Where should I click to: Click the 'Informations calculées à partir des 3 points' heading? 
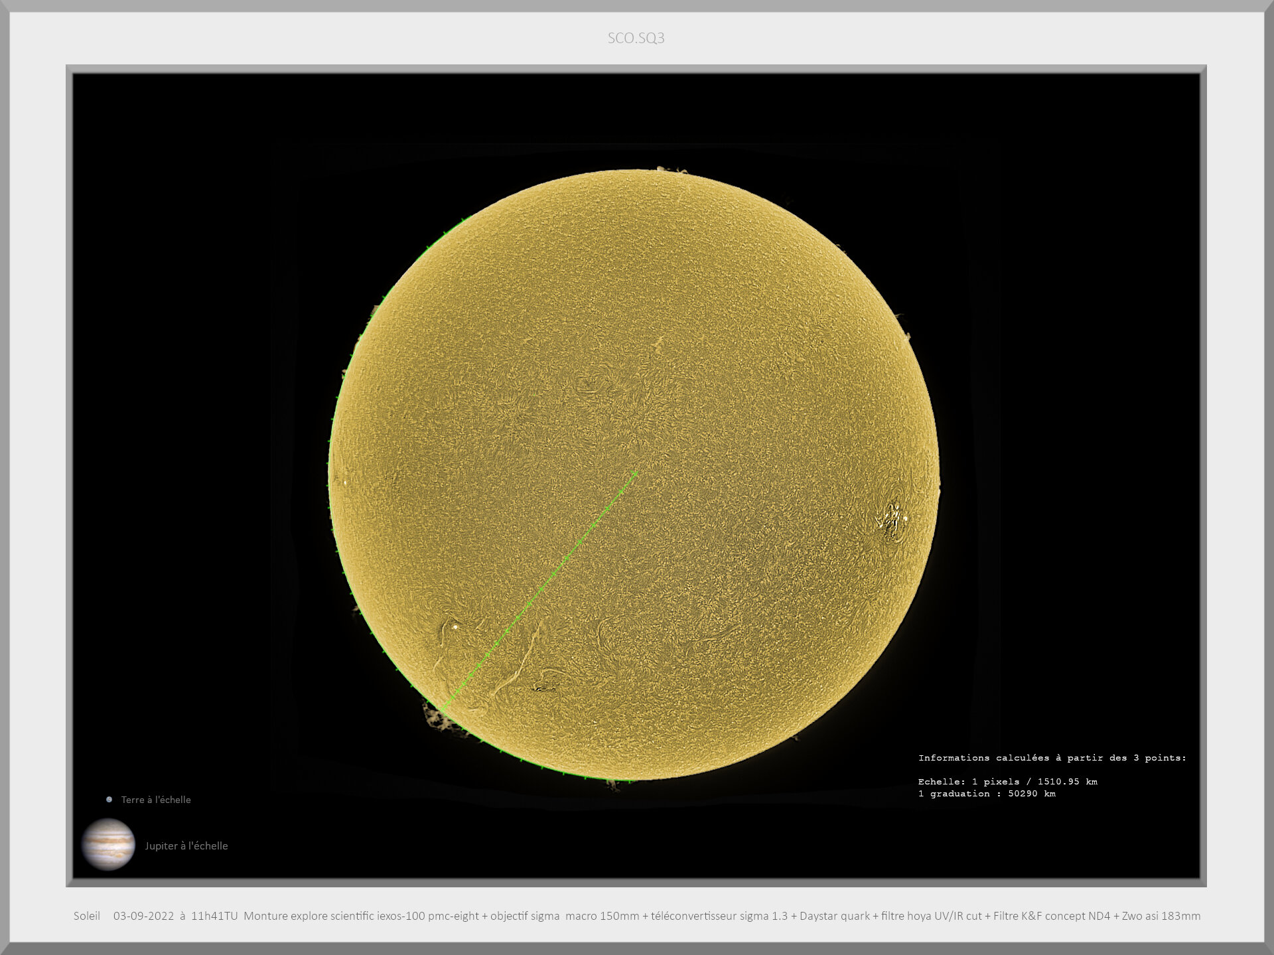coord(1052,757)
